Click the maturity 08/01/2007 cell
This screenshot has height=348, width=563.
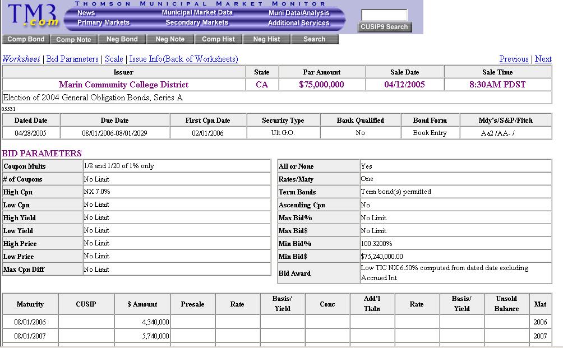(x=30, y=336)
